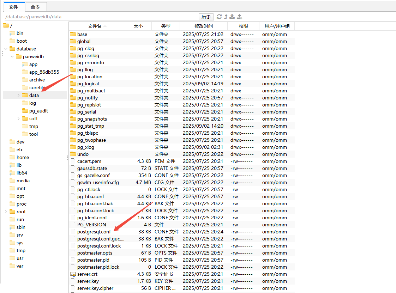The width and height of the screenshot is (396, 293).
Task: Click the undo folder icon
Action: 73,154
